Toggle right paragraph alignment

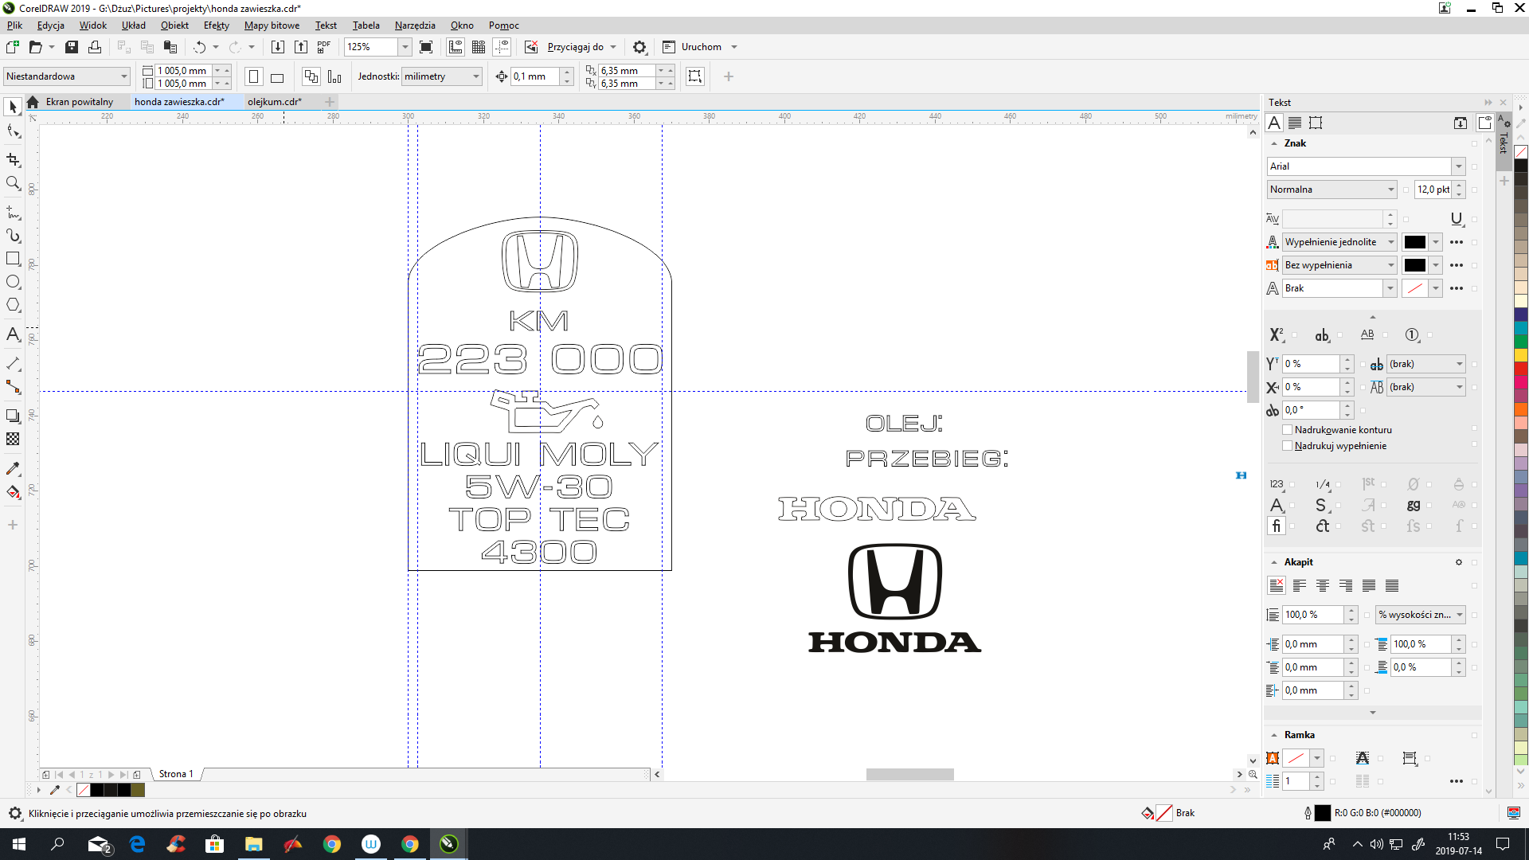(1346, 585)
